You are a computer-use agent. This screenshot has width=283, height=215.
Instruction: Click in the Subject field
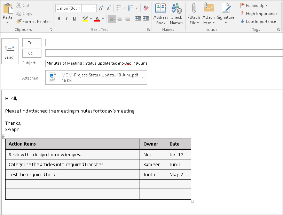164,63
